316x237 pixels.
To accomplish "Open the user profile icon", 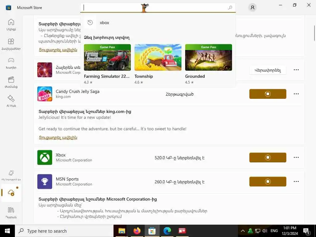I will pyautogui.click(x=252, y=8).
